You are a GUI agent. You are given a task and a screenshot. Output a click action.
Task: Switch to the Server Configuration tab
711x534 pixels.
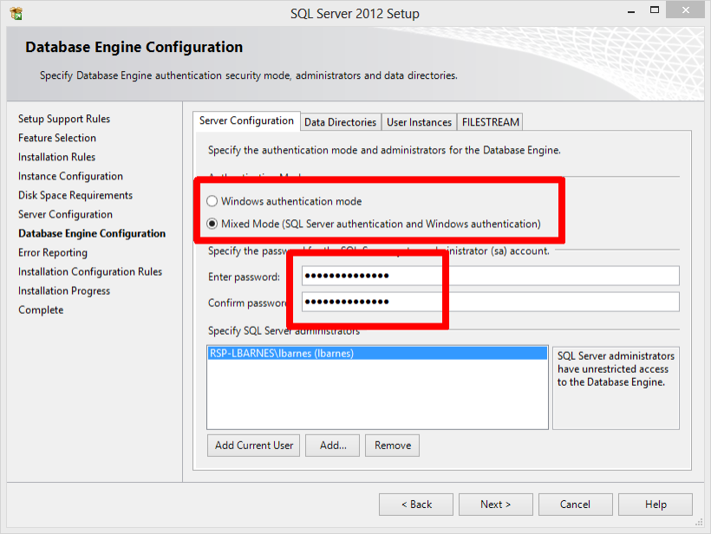click(246, 121)
